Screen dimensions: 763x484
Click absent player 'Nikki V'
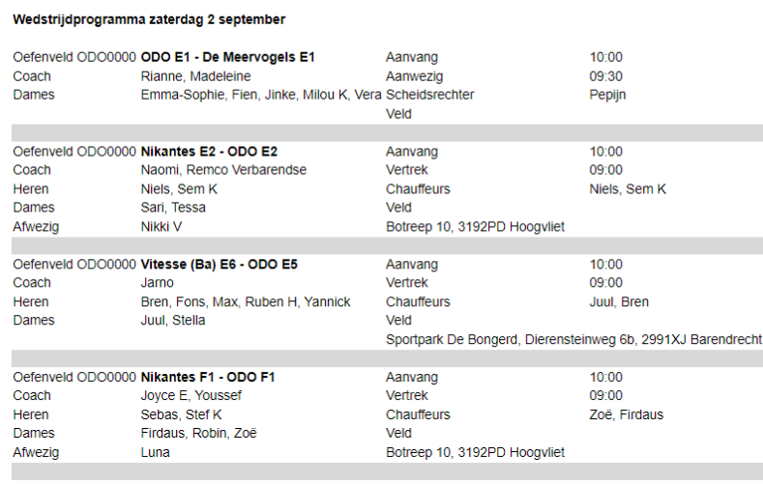(161, 227)
